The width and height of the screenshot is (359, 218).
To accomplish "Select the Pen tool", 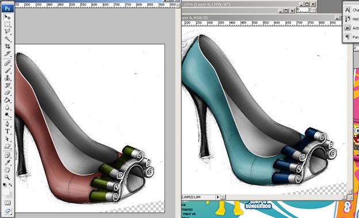I will [7, 124].
